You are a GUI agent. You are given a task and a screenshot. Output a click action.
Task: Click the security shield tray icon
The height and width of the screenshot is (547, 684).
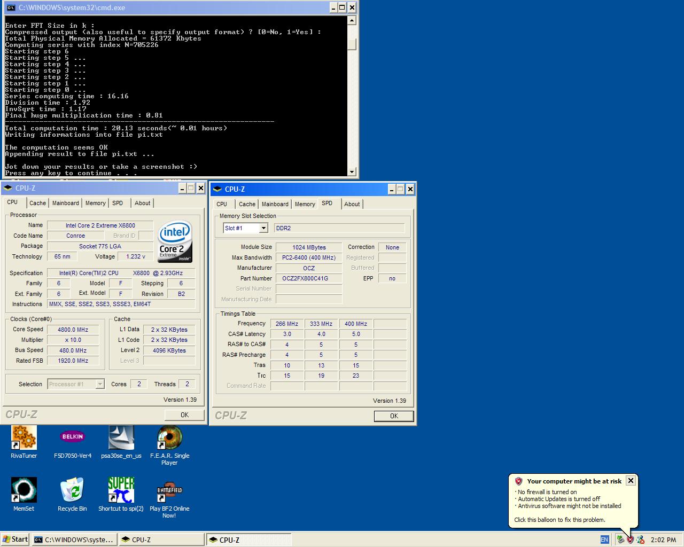click(630, 540)
